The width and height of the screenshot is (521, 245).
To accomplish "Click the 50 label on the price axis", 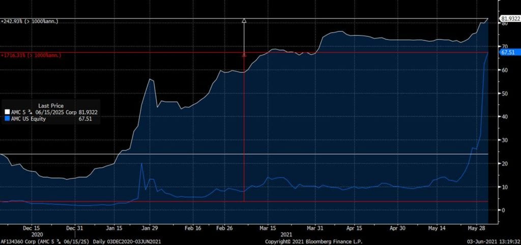I will pos(504,94).
